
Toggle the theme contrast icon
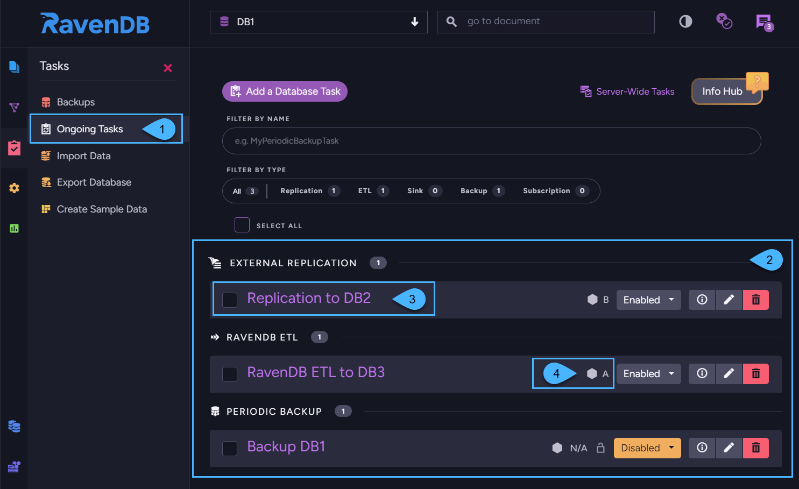point(685,22)
